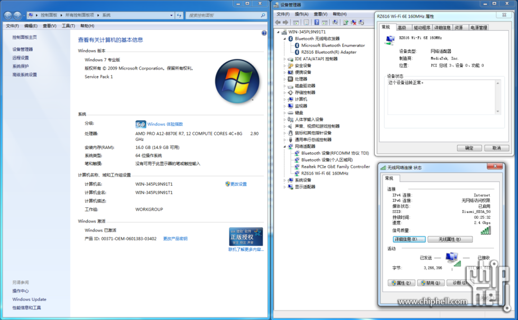Toggle the show/hide console tree toolbar icon

(x=296, y=23)
